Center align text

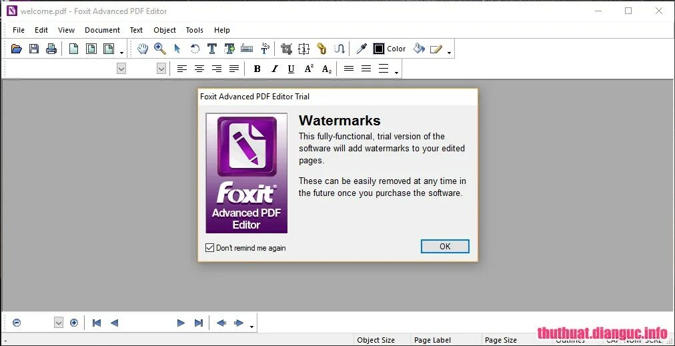[x=199, y=69]
